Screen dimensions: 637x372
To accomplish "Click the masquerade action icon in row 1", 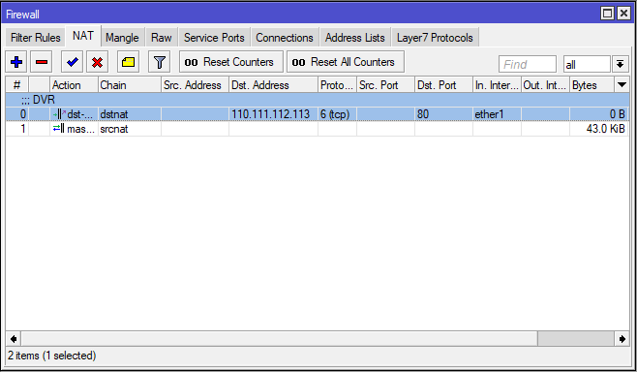I will click(x=58, y=129).
